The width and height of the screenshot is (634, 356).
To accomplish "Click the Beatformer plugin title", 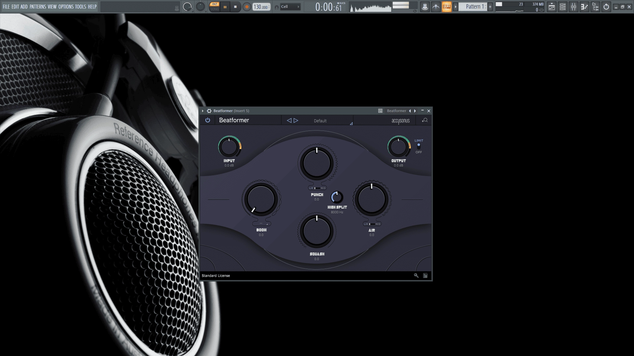I will (x=234, y=120).
